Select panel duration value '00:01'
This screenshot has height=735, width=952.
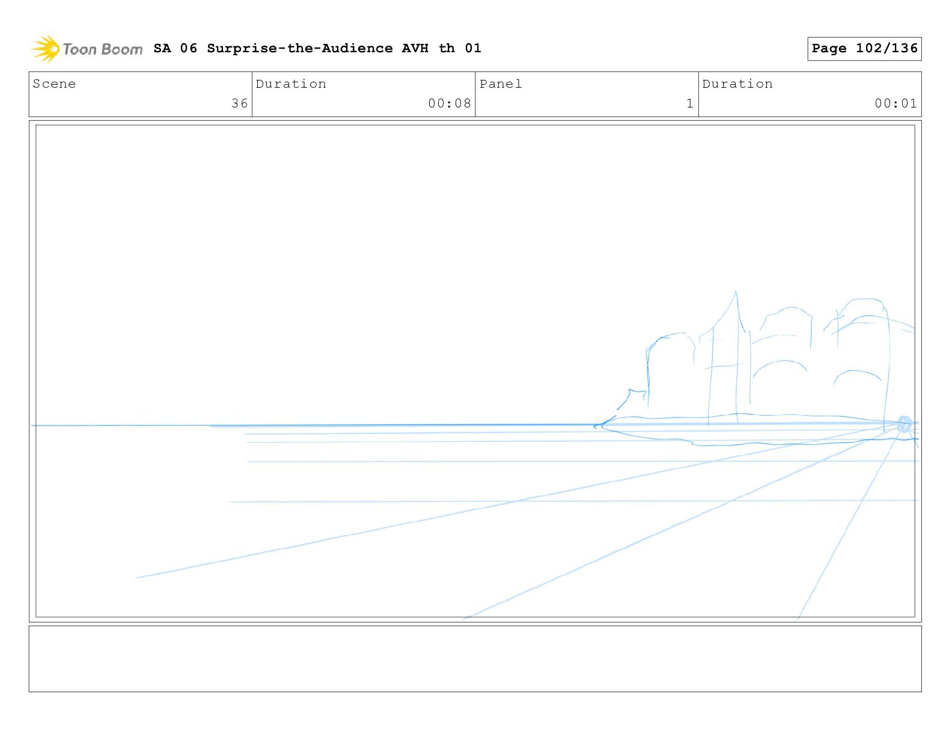tap(896, 103)
